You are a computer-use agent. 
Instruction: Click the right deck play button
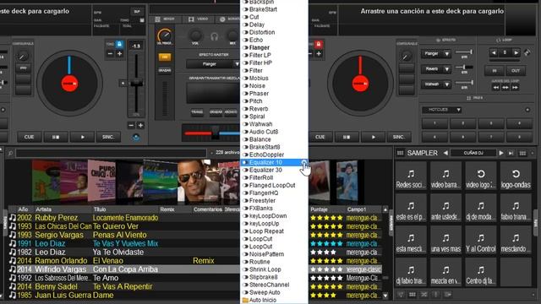374,137
